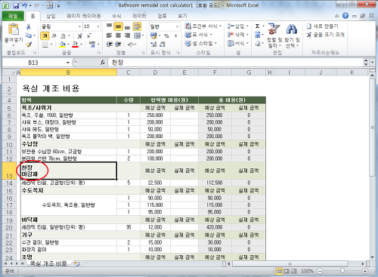This screenshot has width=378, height=277.
Task: Switch to the Formulas tab
Action: [x=116, y=16]
